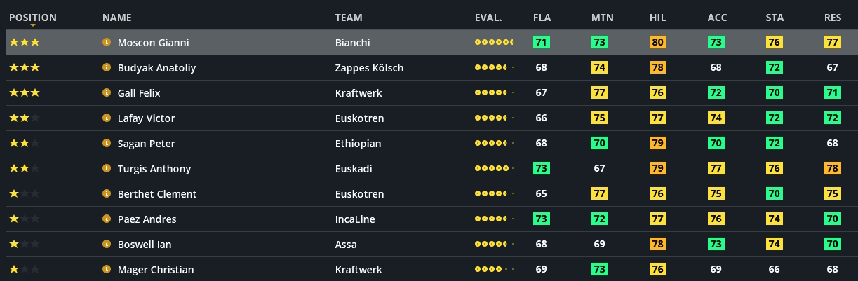Click the info icon for Gall Felix
Viewport: 858px width, 281px height.
[107, 93]
